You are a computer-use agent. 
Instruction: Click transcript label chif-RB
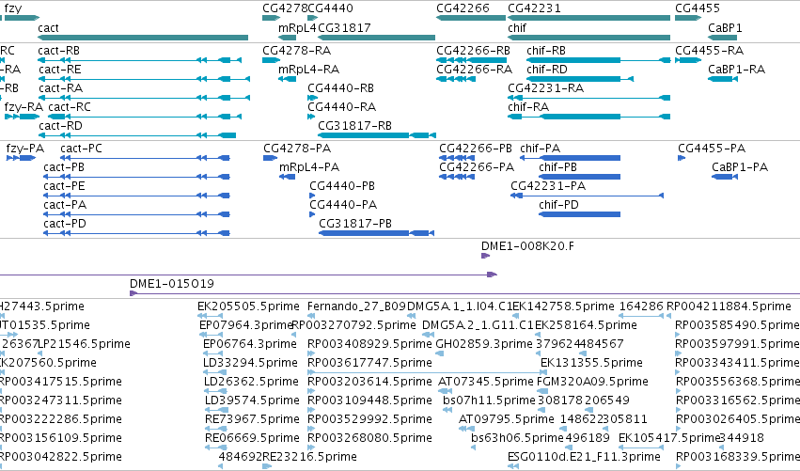tap(546, 51)
